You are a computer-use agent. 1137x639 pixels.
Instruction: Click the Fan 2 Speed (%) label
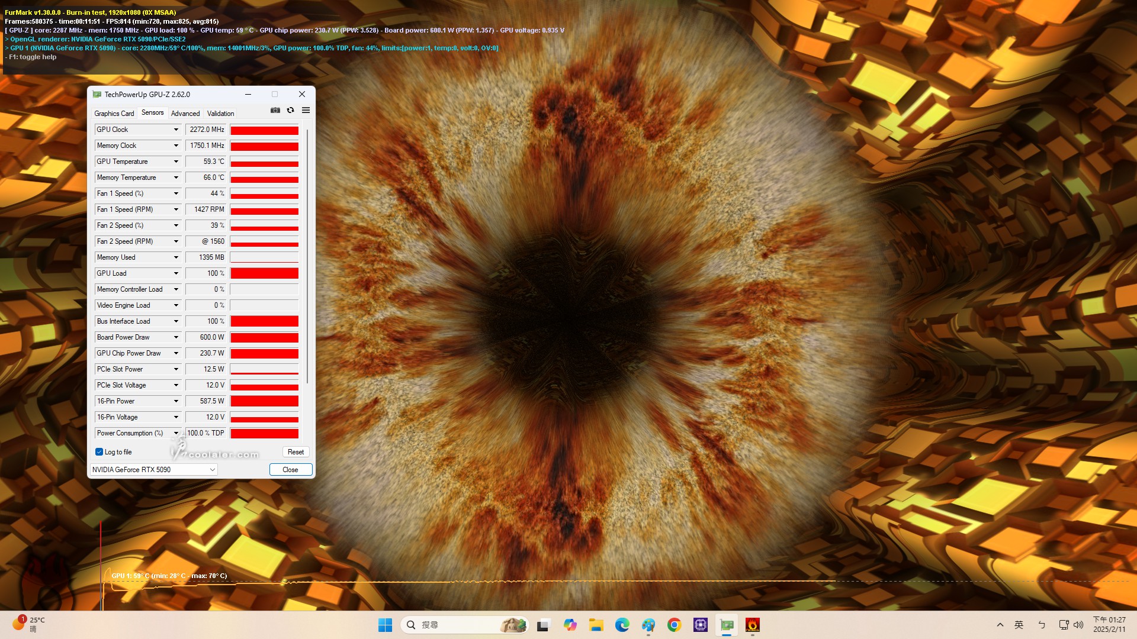120,225
